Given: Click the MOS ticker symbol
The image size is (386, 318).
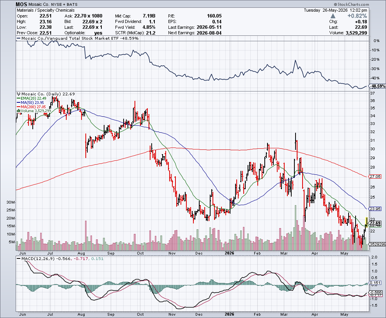Looking at the screenshot, I should point(21,4).
